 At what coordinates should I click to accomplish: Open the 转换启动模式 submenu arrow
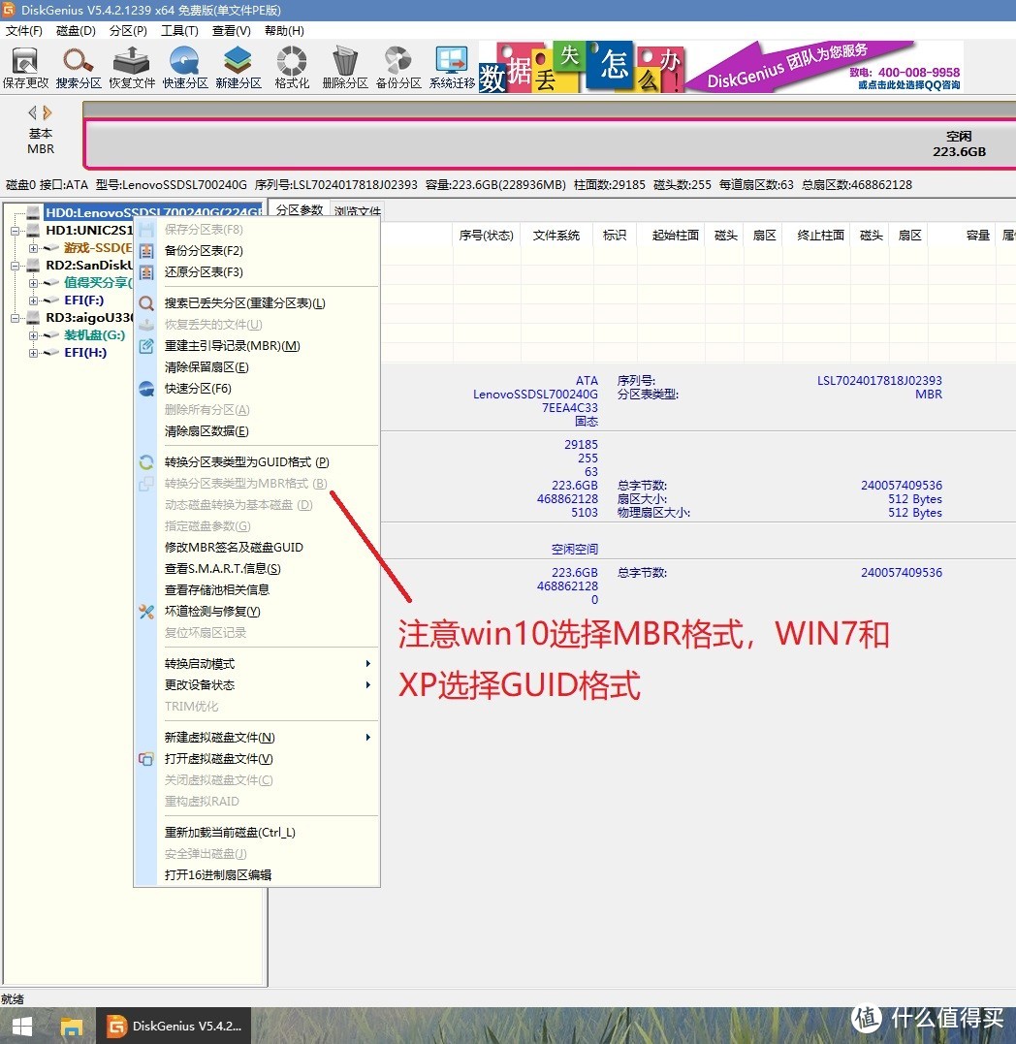point(368,664)
